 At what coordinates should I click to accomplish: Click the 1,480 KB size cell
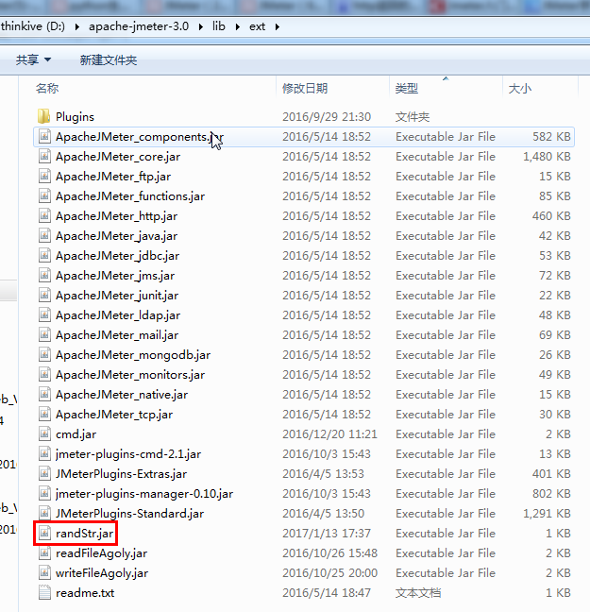(547, 156)
